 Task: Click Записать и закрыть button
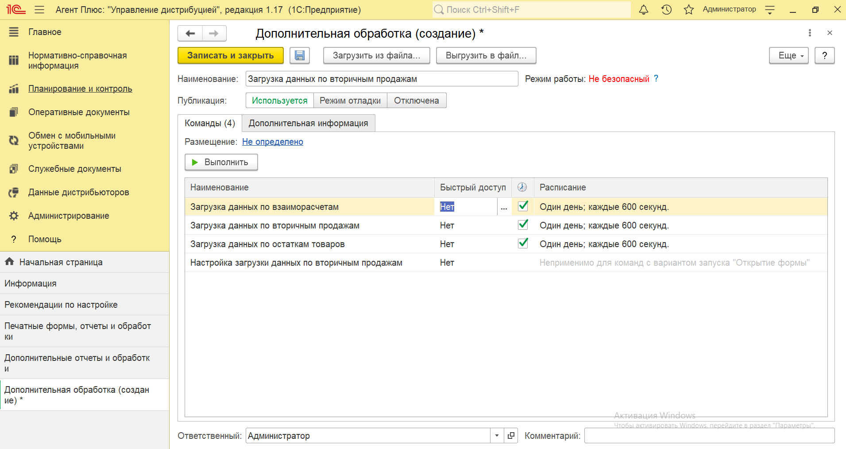pyautogui.click(x=231, y=55)
